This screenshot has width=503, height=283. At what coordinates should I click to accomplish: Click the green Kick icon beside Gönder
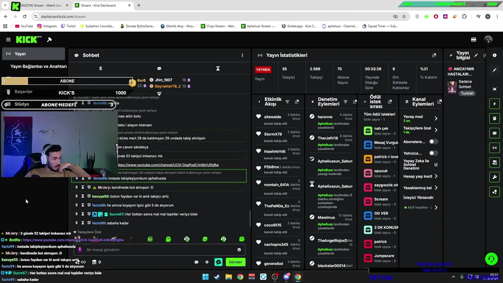point(218,262)
